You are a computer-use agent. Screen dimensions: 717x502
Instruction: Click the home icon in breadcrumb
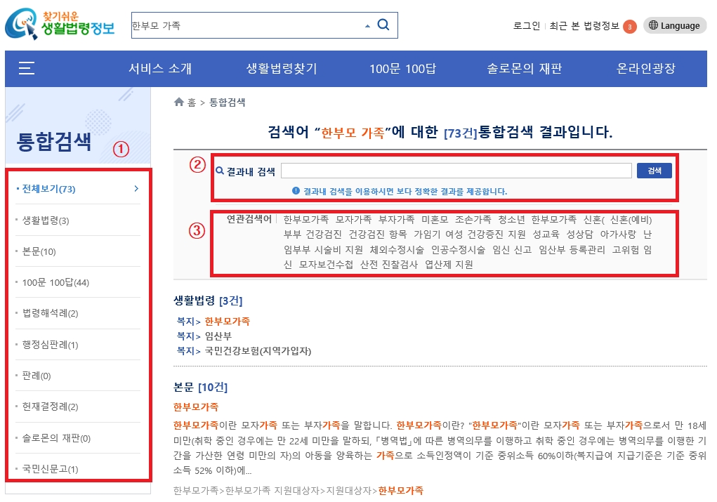(x=179, y=103)
